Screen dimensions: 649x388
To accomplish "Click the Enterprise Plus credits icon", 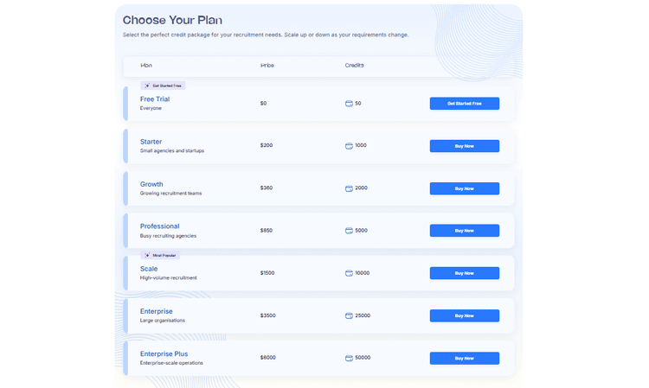I will pyautogui.click(x=349, y=359).
